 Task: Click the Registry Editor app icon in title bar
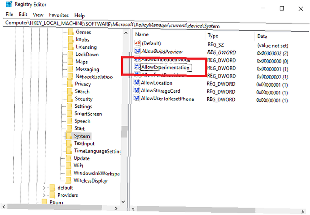click(x=9, y=4)
